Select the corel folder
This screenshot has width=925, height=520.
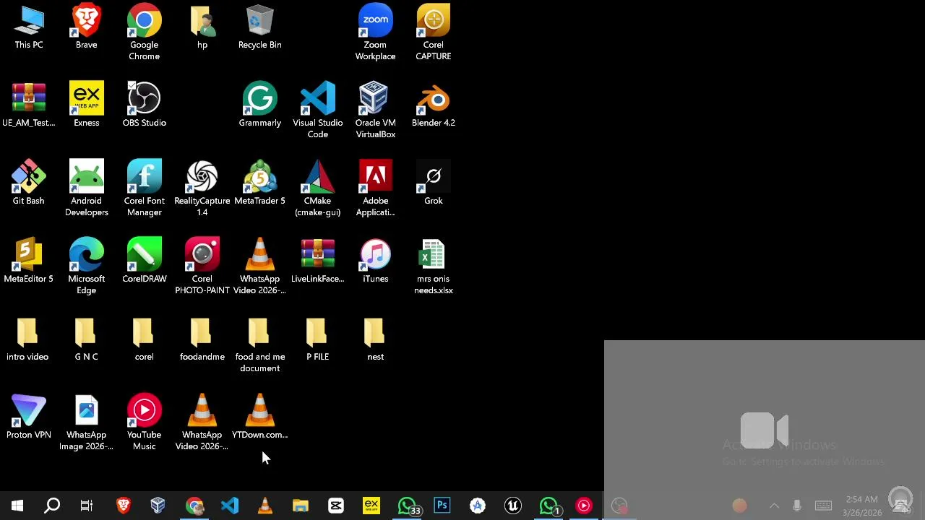point(145,339)
